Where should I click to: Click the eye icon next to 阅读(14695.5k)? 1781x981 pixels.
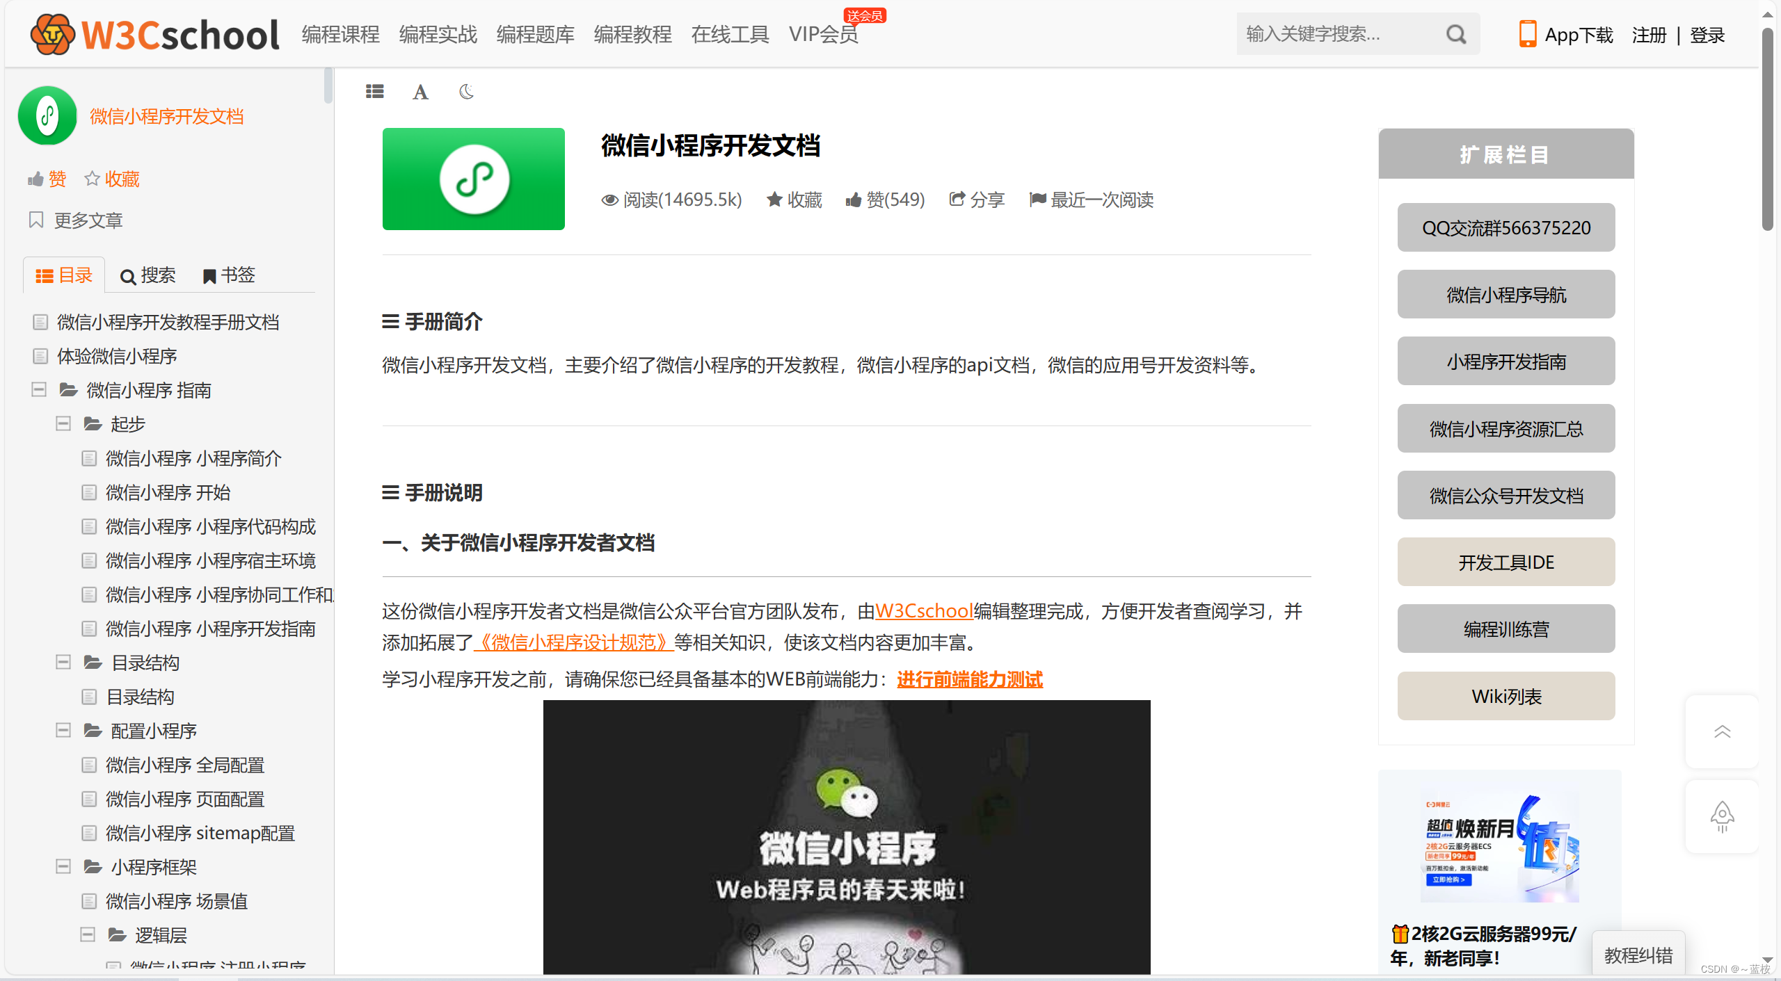610,200
